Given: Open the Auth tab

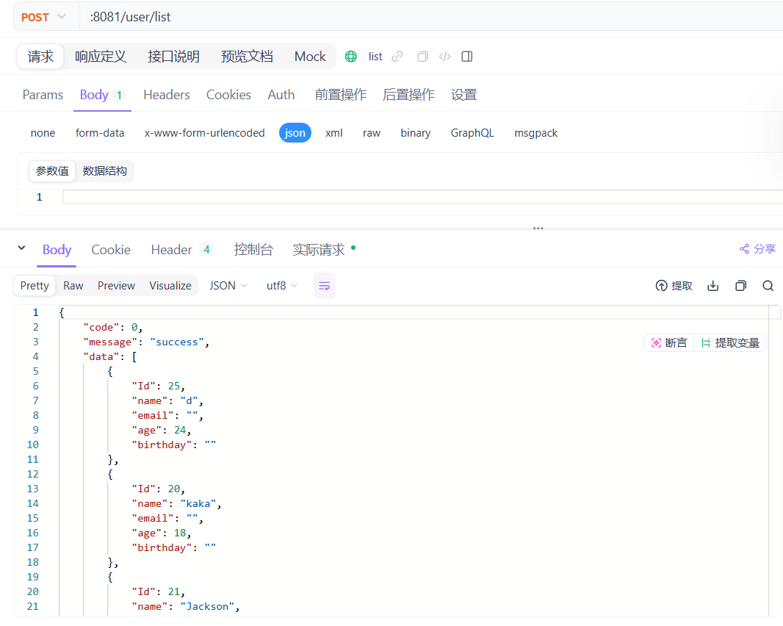Looking at the screenshot, I should point(281,95).
